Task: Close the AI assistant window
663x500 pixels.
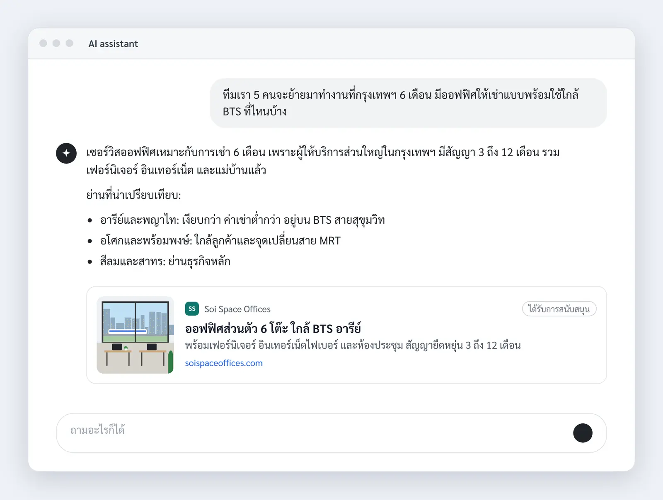Action: 43,43
